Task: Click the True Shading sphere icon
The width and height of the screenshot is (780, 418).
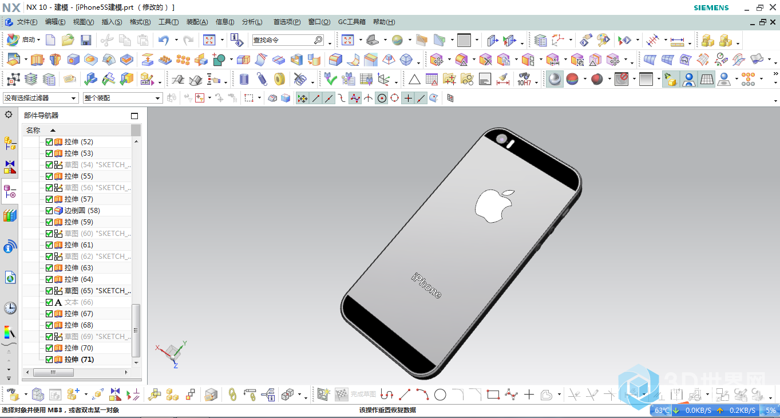Action: [x=555, y=79]
